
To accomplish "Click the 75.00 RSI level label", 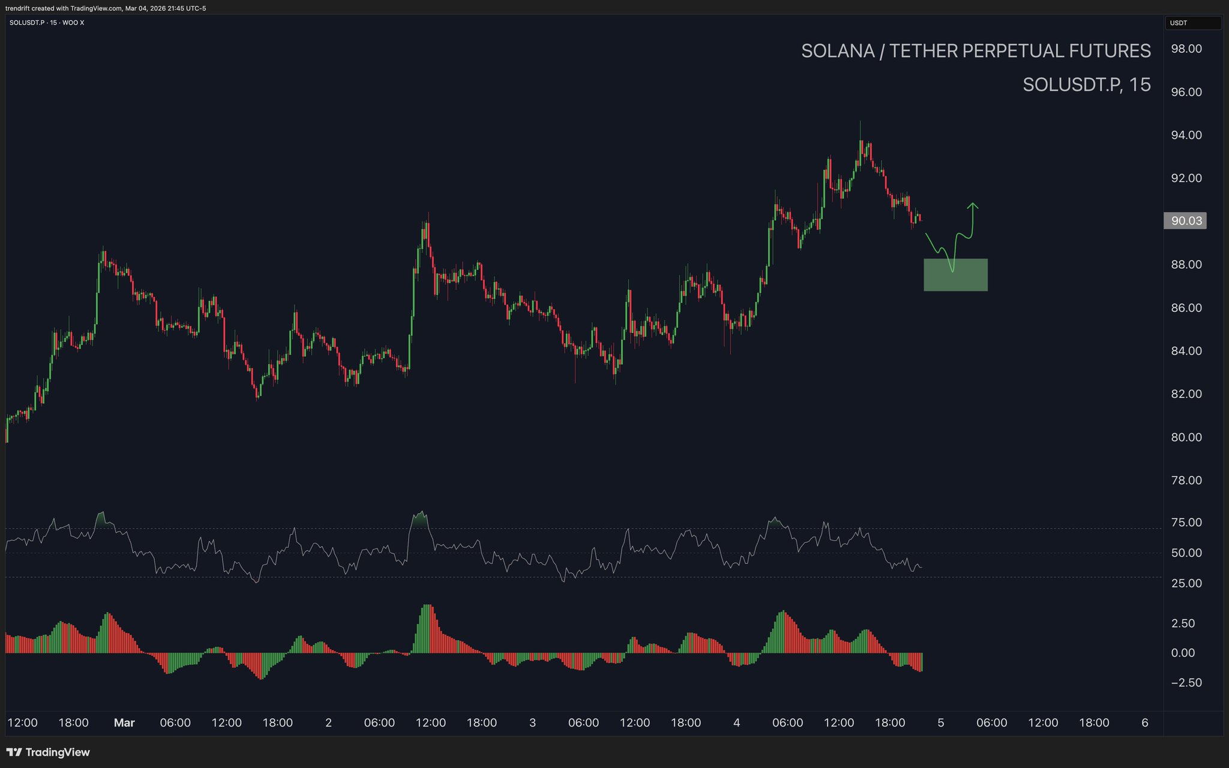I will pos(1186,523).
